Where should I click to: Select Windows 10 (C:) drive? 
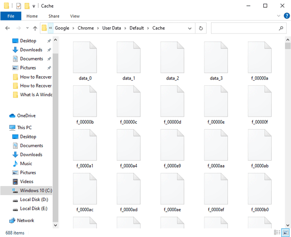[x=27, y=190]
